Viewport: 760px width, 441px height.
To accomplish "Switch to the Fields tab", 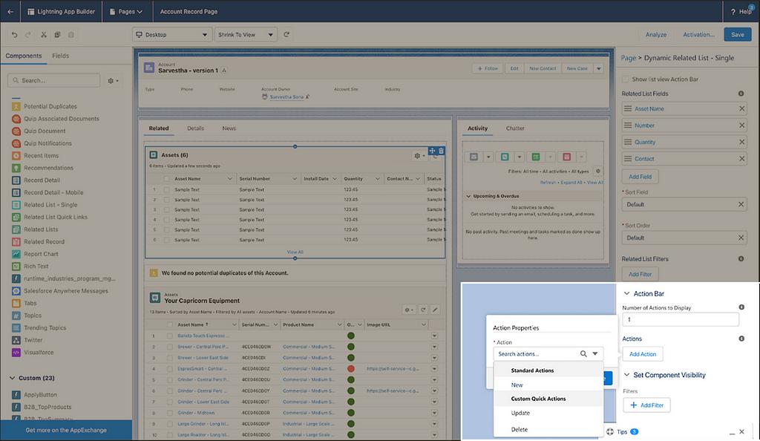I will point(60,56).
